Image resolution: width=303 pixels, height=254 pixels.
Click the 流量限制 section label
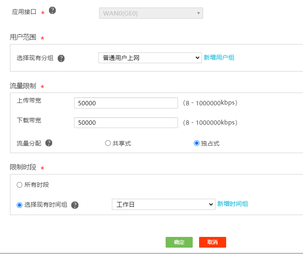coord(23,86)
